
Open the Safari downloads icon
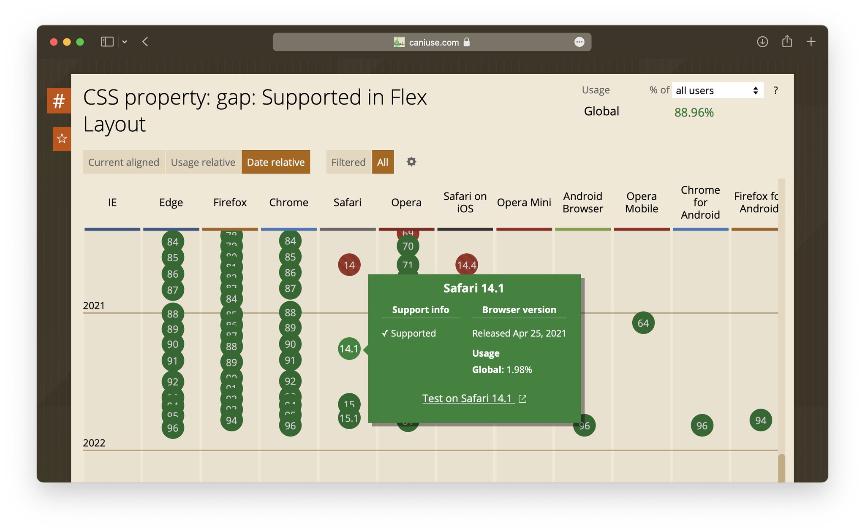[762, 42]
